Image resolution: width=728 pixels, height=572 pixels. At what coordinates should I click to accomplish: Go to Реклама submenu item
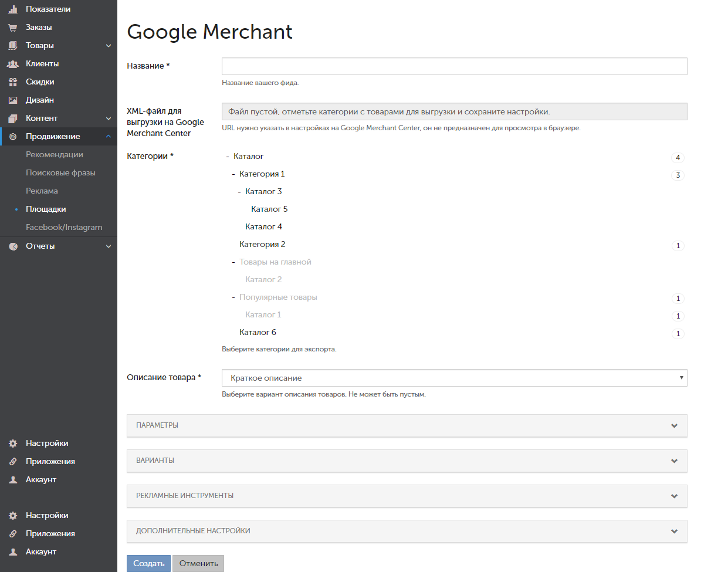pyautogui.click(x=42, y=191)
